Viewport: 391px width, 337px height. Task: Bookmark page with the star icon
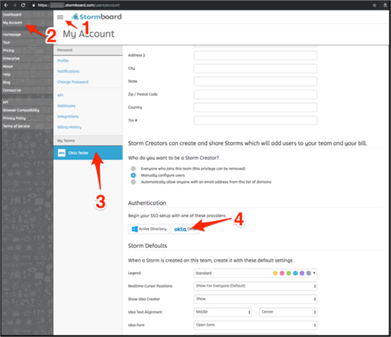(x=375, y=5)
